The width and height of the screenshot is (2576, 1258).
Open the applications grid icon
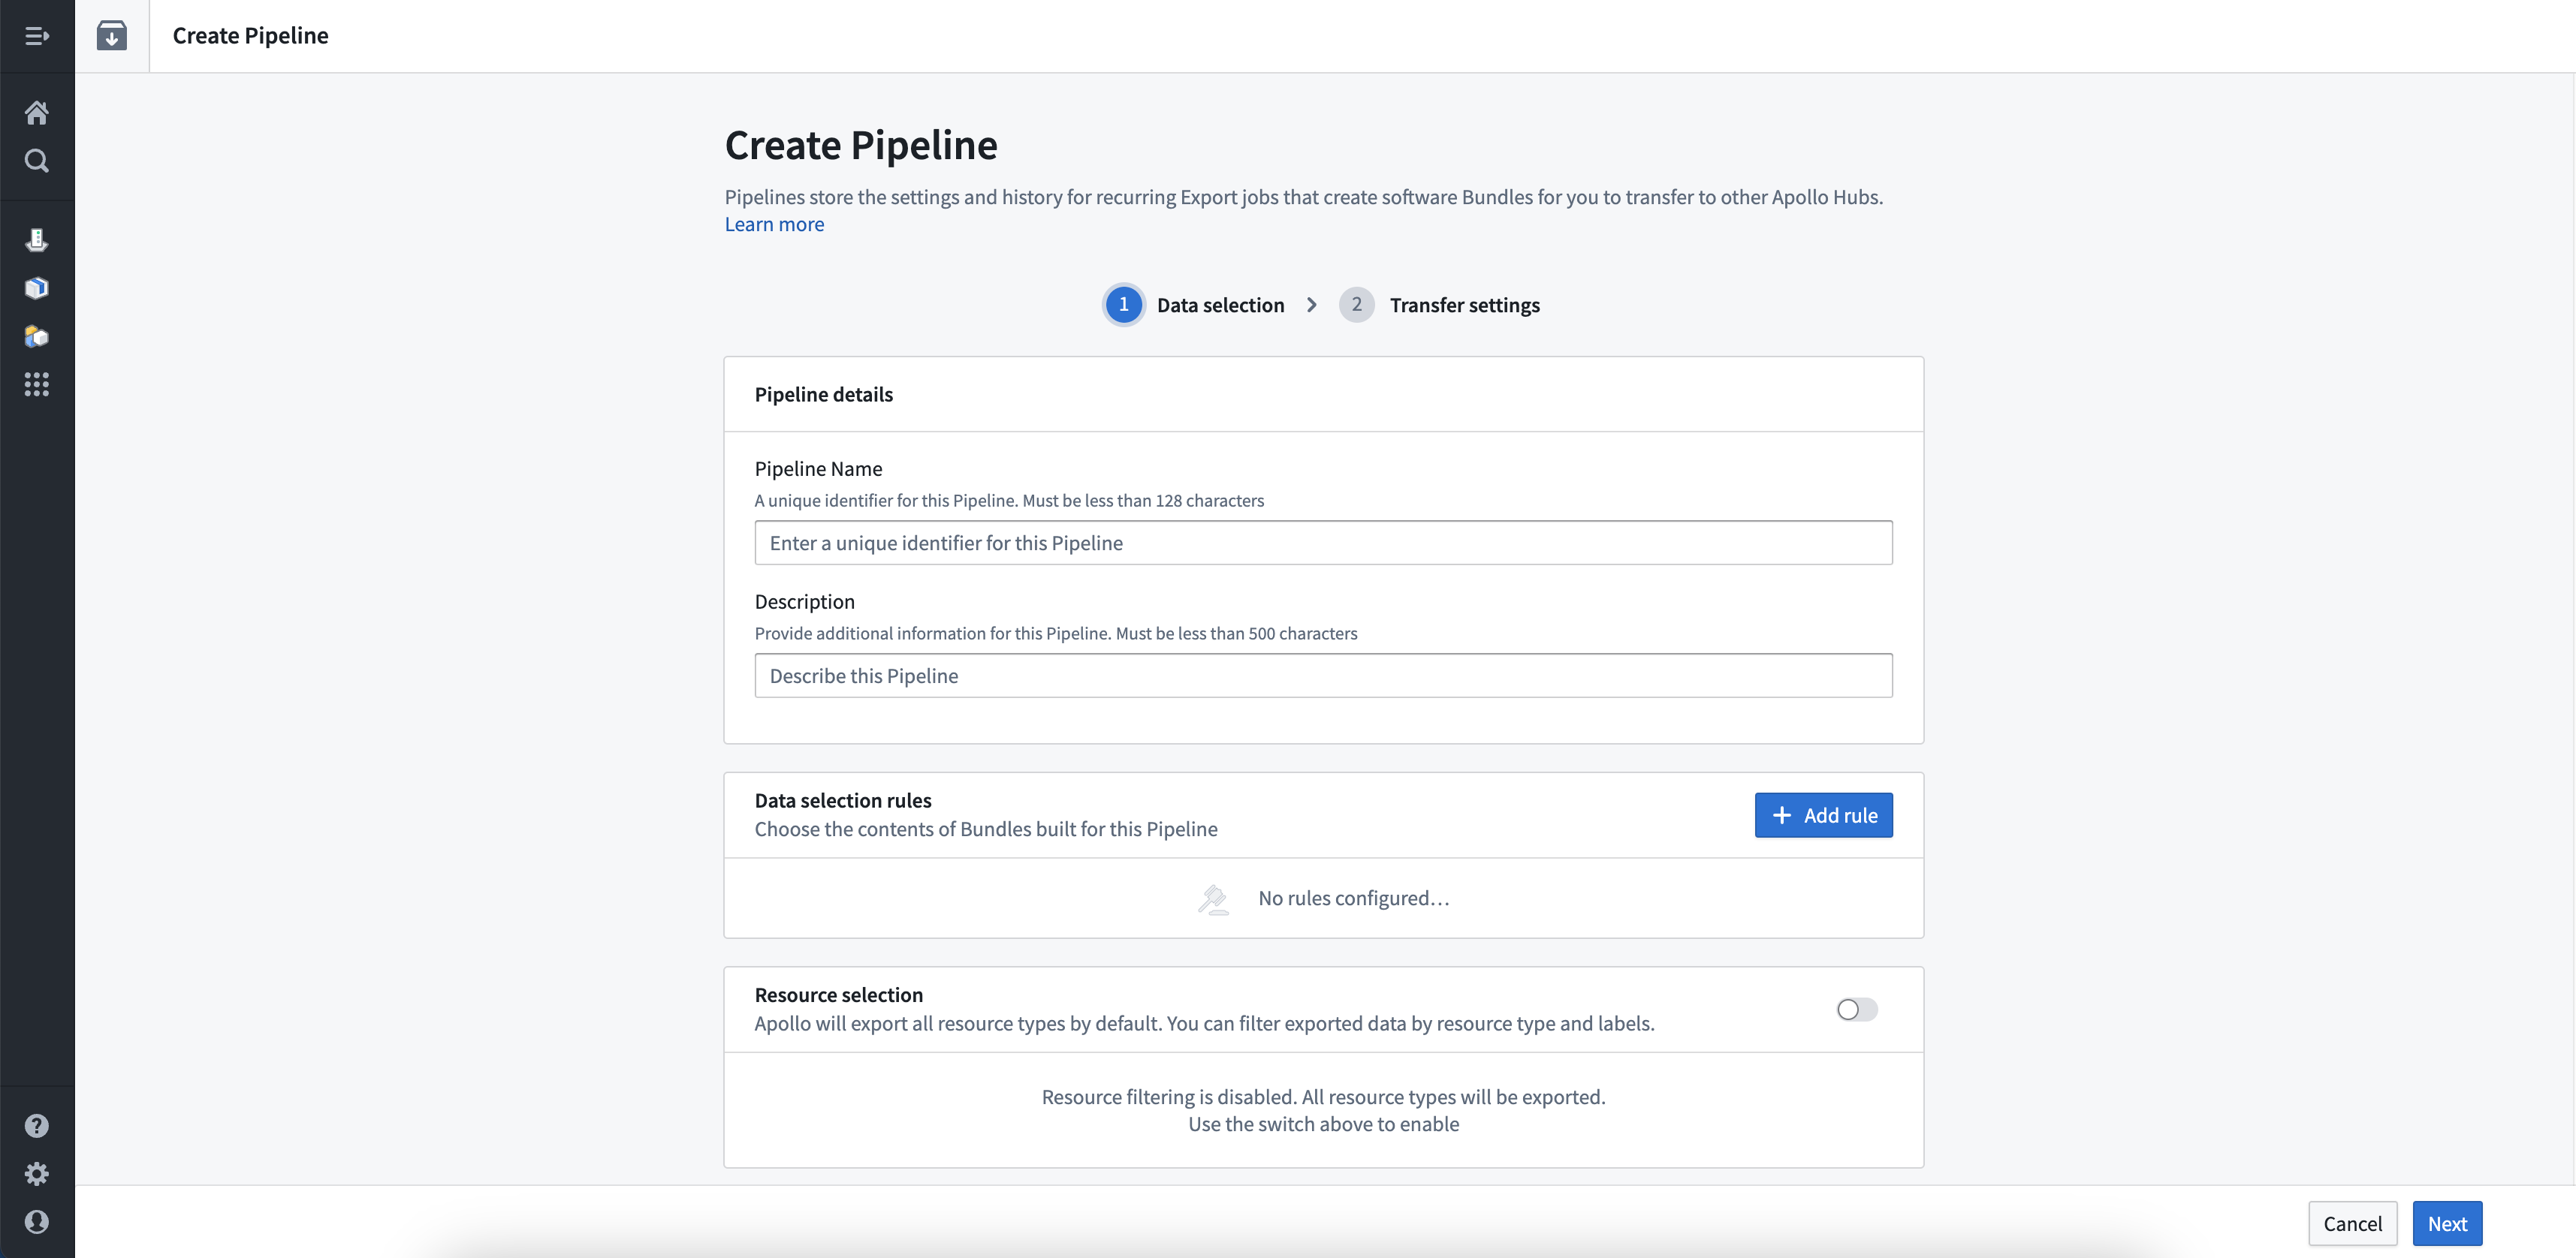(37, 385)
